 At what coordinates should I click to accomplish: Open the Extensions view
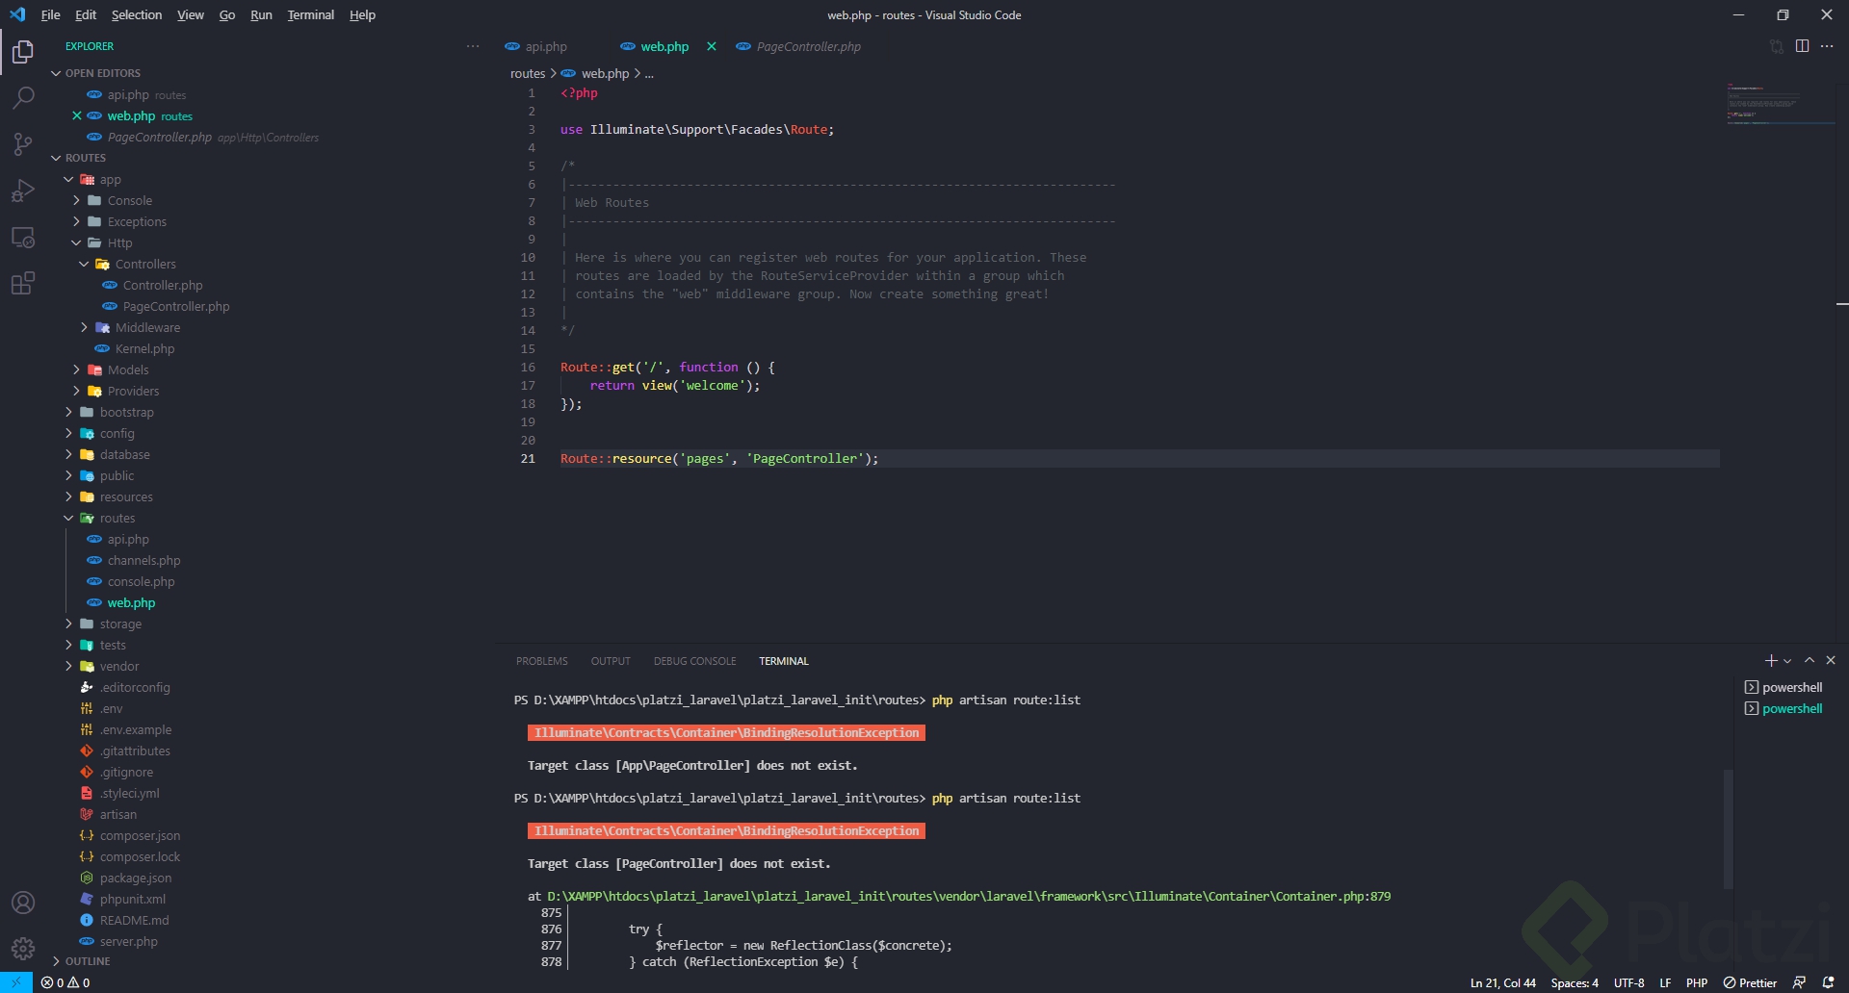point(23,283)
